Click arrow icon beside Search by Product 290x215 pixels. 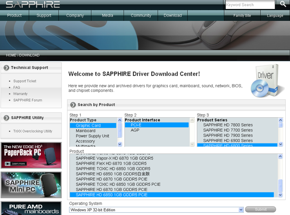[73, 105]
